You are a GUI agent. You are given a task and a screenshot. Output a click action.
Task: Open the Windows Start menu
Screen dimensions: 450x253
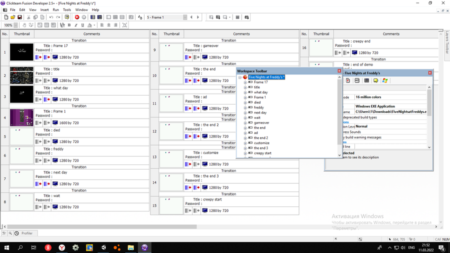click(6, 247)
